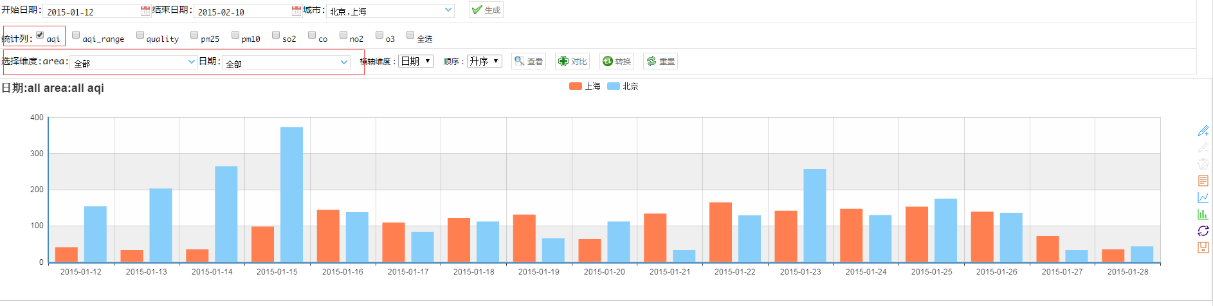The width and height of the screenshot is (1213, 306).
Task: Enable the pm25 checkbox
Action: pyautogui.click(x=194, y=35)
